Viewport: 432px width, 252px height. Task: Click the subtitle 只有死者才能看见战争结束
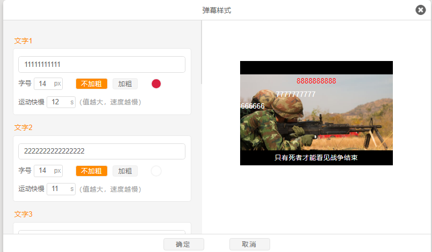tap(316, 158)
